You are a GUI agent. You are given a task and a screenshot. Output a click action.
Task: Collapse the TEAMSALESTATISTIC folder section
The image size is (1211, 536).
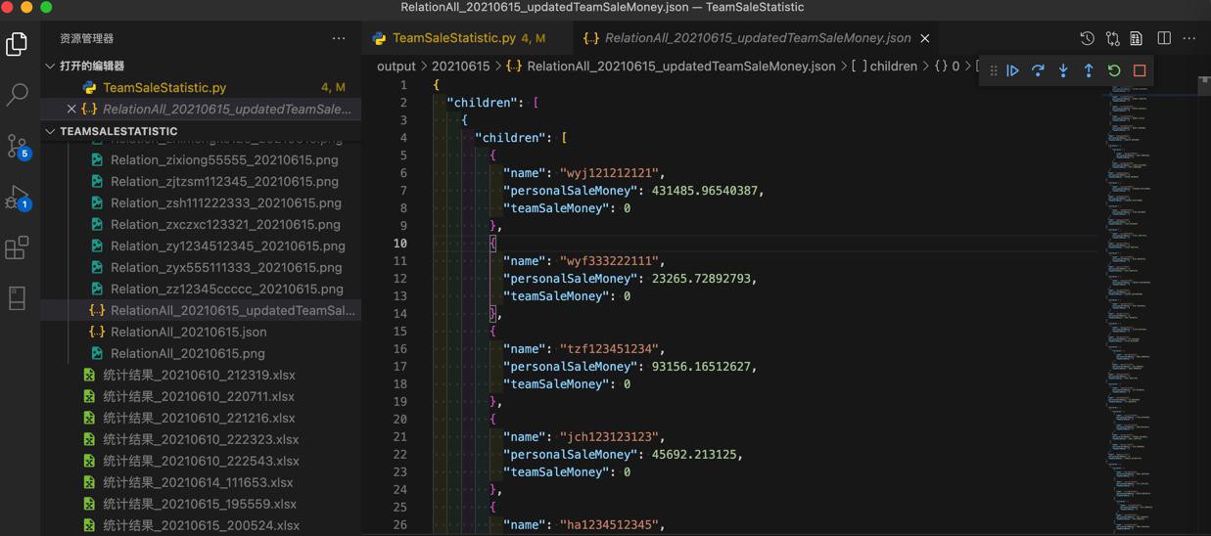pyautogui.click(x=118, y=131)
